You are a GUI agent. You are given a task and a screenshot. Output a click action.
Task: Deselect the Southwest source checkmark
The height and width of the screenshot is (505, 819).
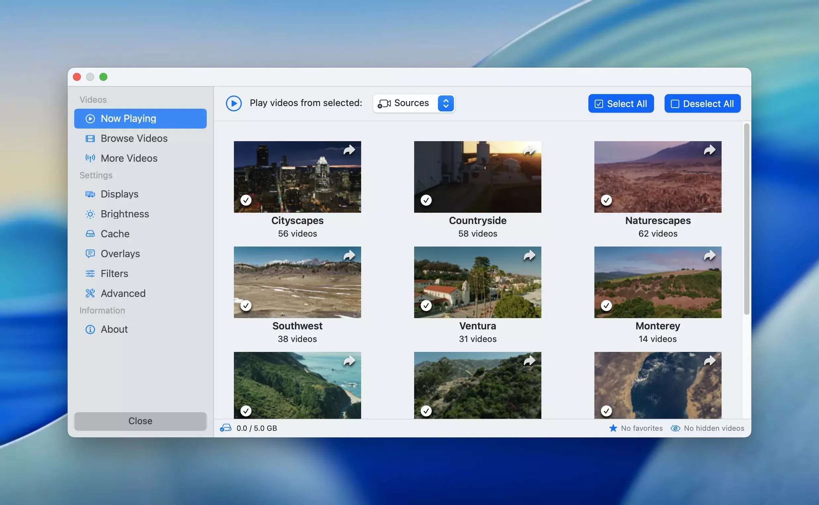tap(246, 305)
